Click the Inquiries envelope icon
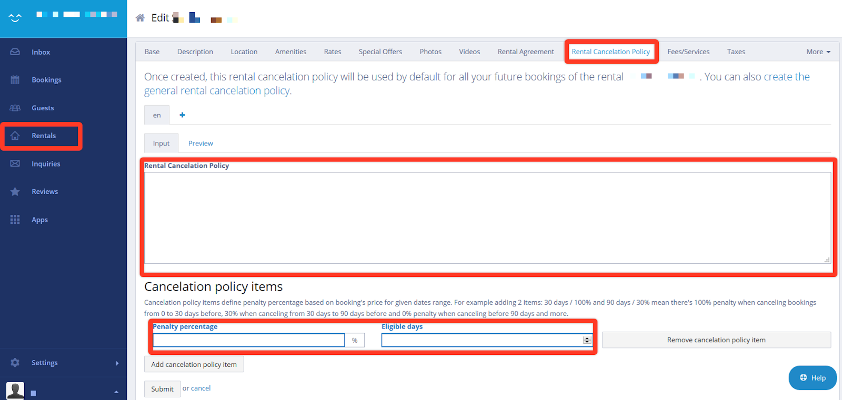The width and height of the screenshot is (842, 400). click(15, 163)
